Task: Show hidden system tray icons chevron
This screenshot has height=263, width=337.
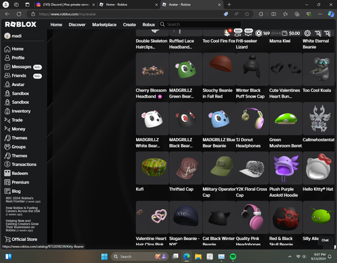Action: (290, 256)
